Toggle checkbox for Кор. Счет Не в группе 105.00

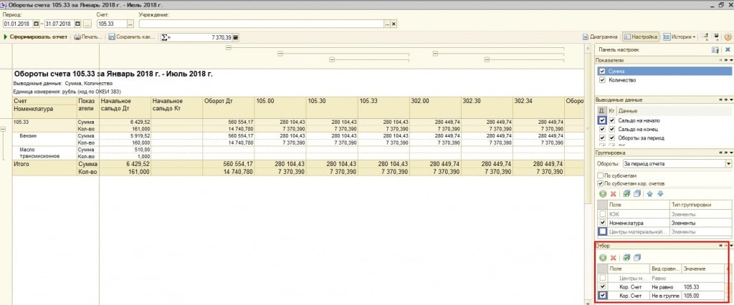point(602,295)
